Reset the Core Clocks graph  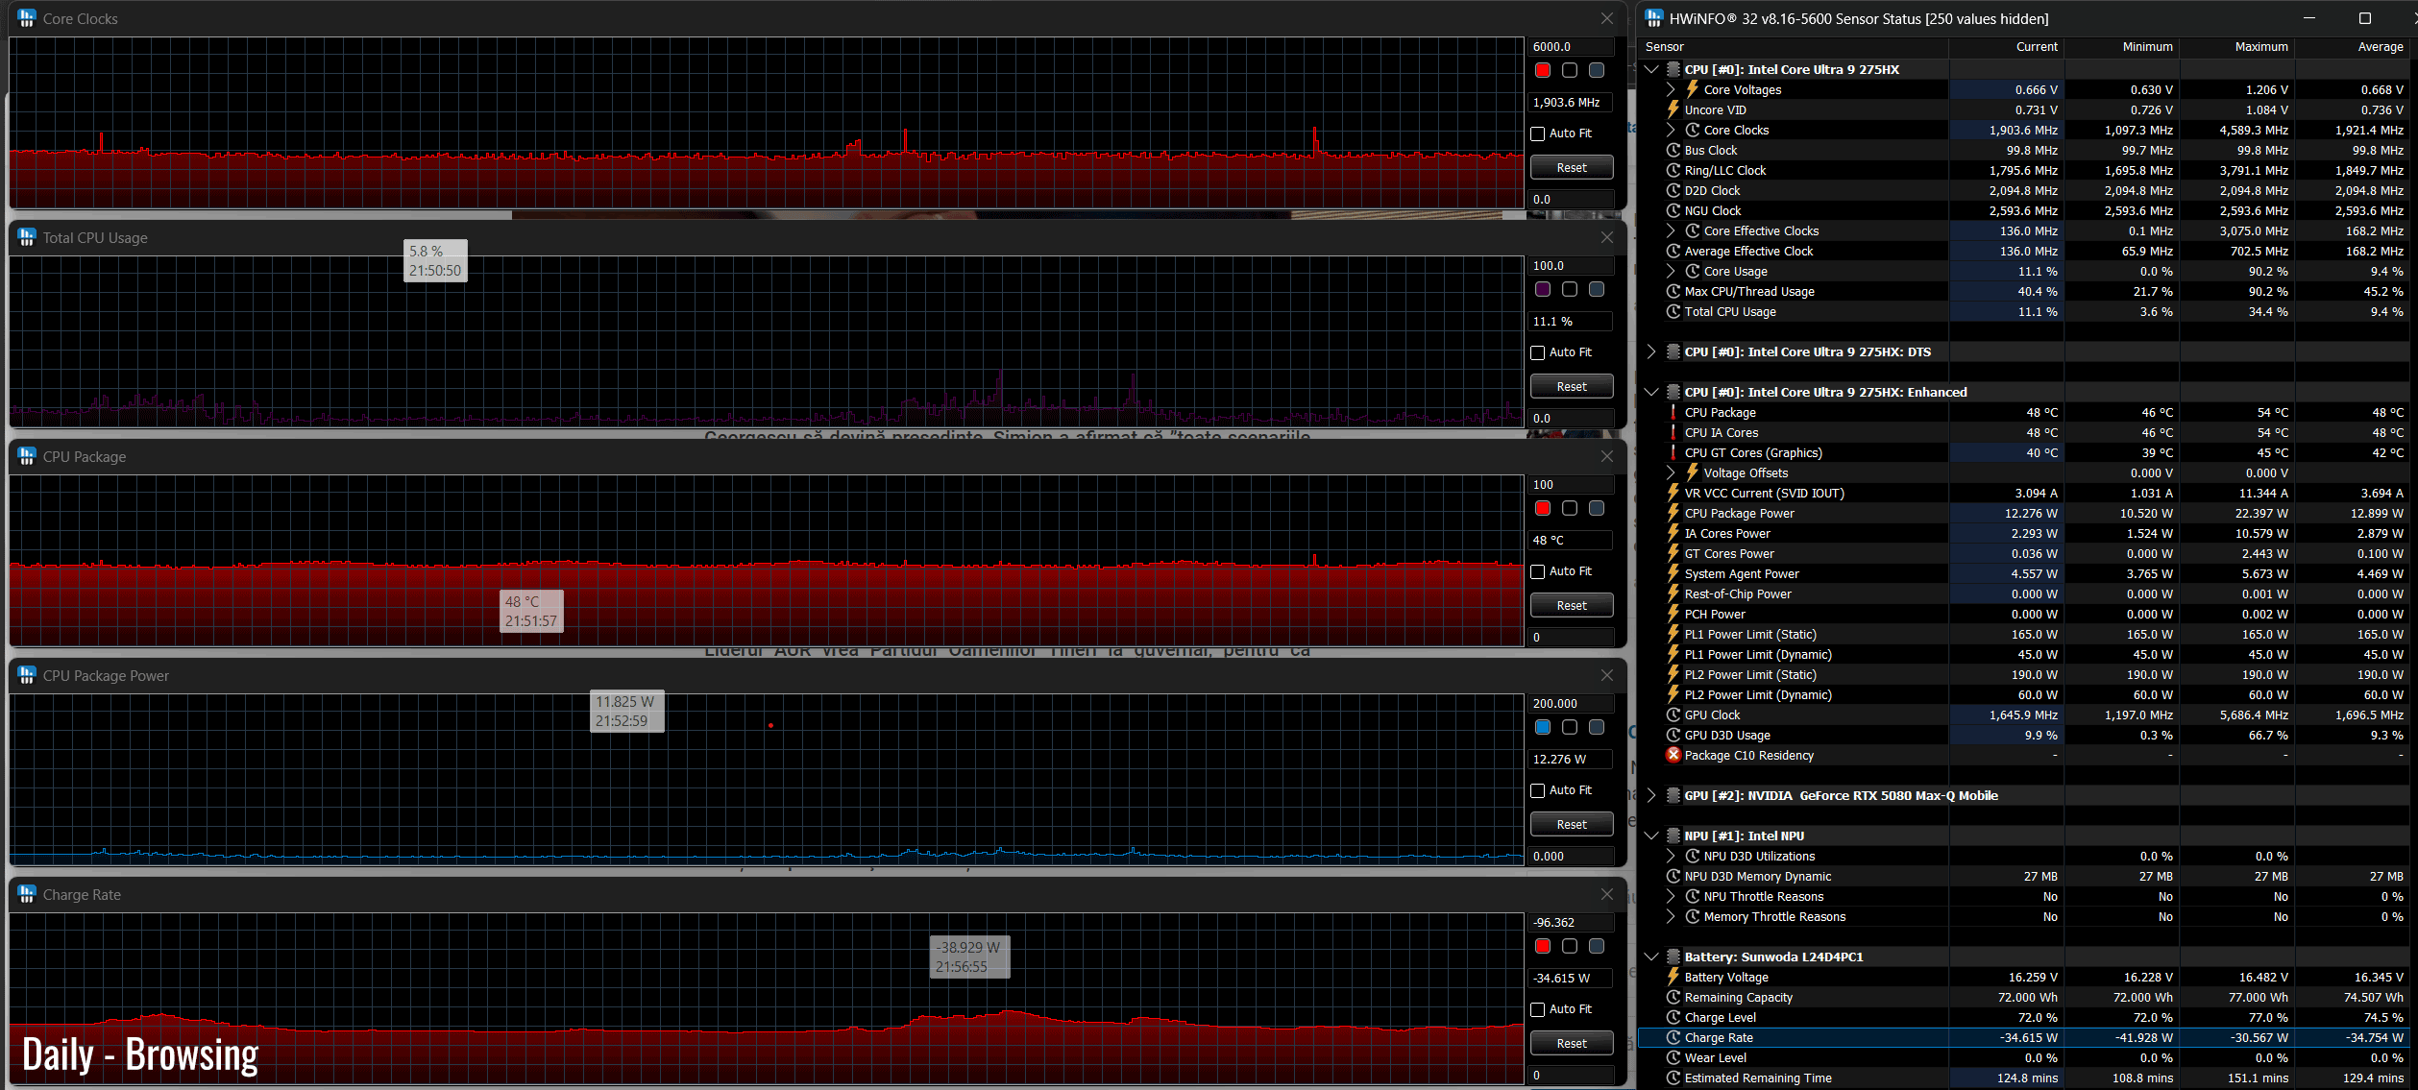click(1572, 167)
